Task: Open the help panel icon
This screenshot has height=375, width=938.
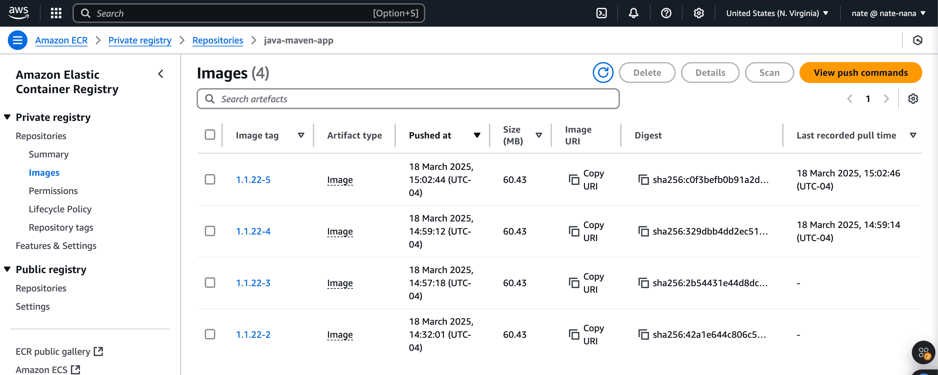Action: (x=666, y=13)
